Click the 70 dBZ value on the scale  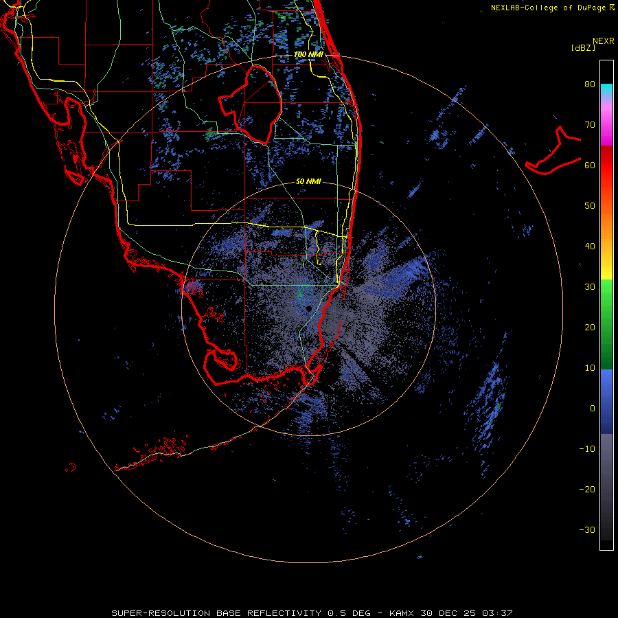590,125
